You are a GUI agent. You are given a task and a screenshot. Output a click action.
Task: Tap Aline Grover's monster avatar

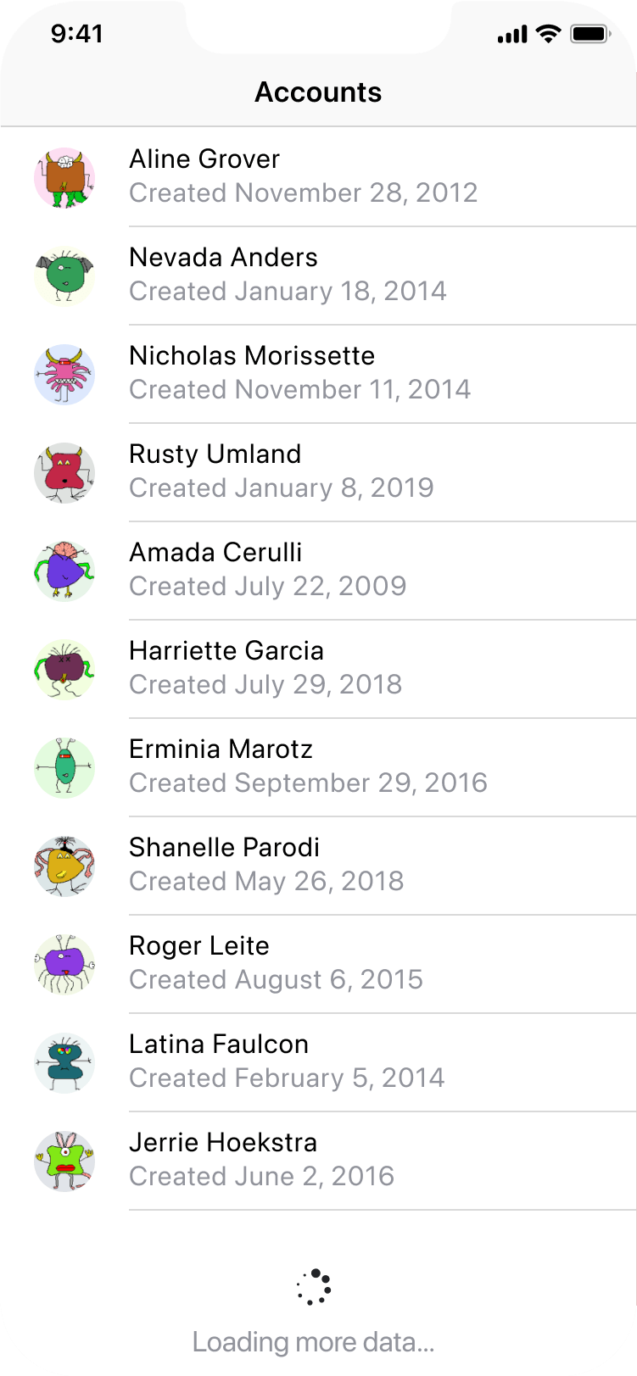click(x=64, y=177)
